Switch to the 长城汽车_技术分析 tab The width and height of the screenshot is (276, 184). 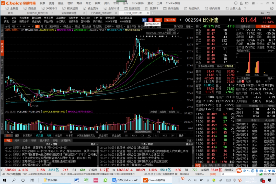(37, 13)
